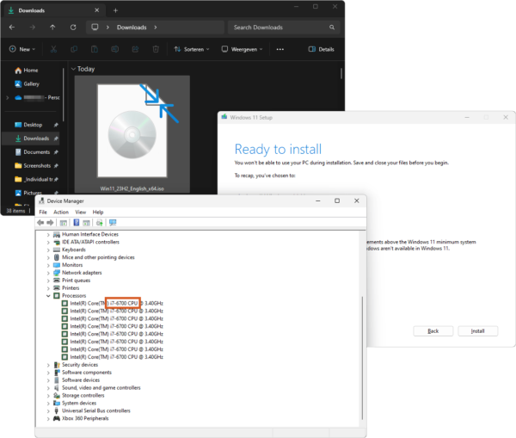
Task: Expand Human Interface Devices node
Action: pyautogui.click(x=48, y=234)
